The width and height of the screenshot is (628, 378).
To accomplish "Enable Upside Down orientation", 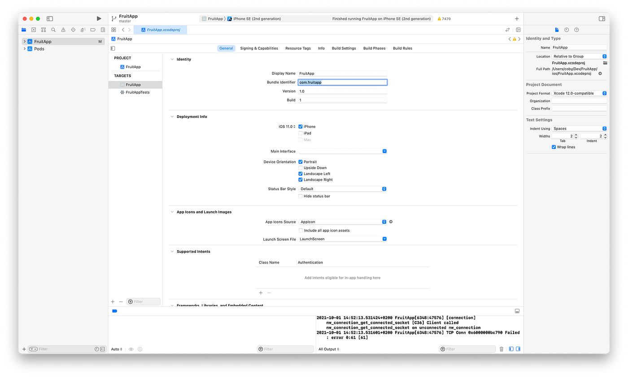I will click(x=301, y=168).
